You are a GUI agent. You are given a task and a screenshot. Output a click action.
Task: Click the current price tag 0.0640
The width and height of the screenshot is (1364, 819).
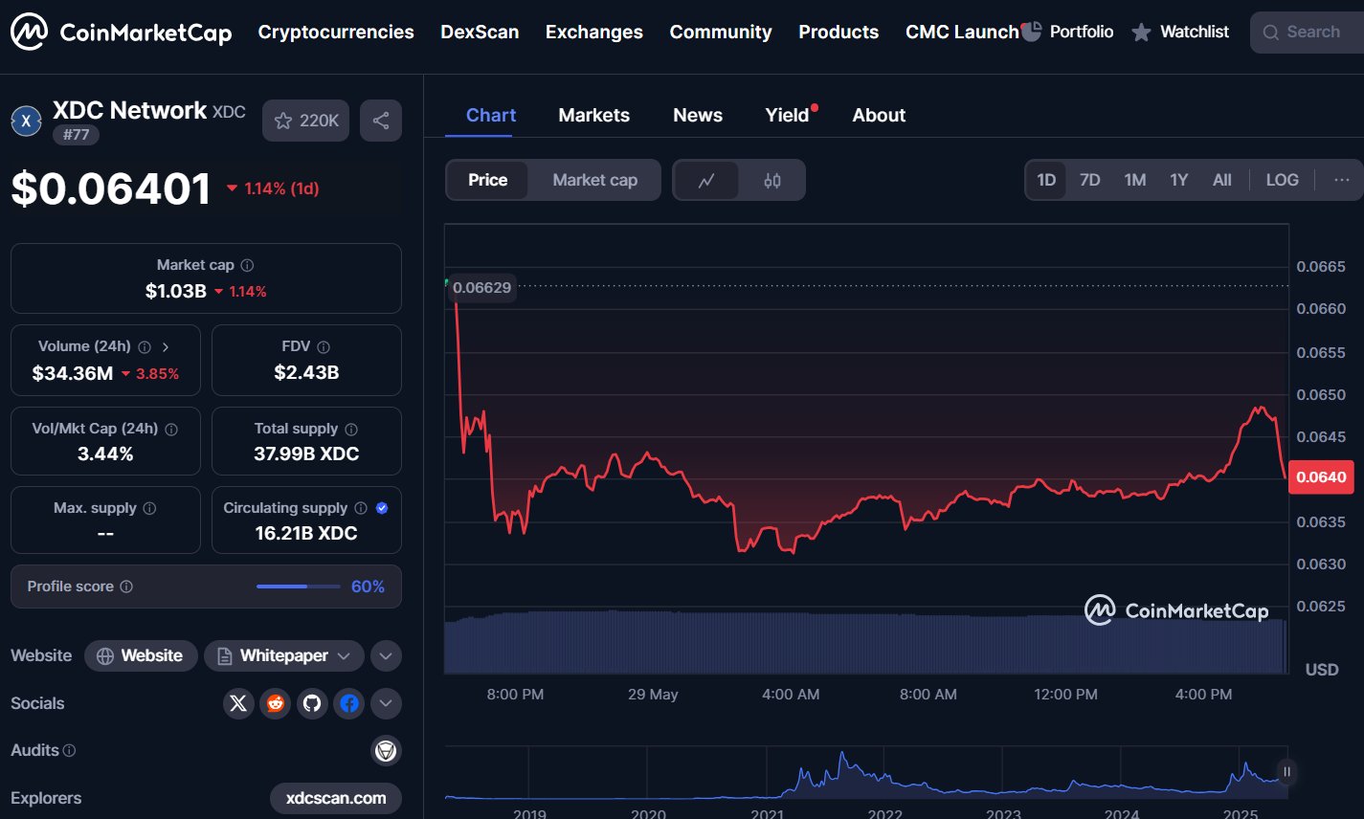point(1321,476)
